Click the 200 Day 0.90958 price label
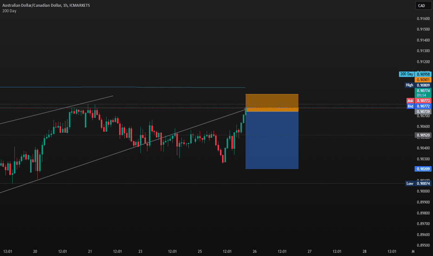Screen dimensions: 433x256 point(415,74)
